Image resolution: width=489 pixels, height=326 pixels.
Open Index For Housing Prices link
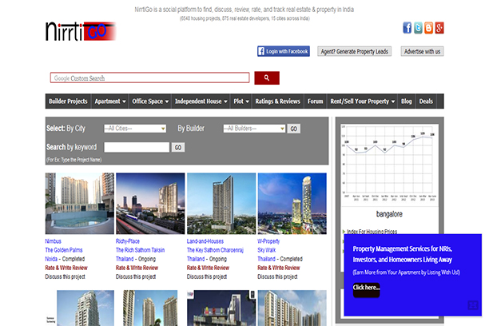pyautogui.click(x=372, y=231)
